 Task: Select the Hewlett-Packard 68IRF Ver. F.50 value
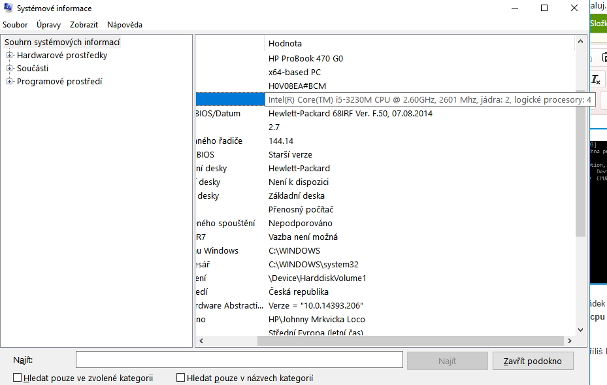(350, 114)
